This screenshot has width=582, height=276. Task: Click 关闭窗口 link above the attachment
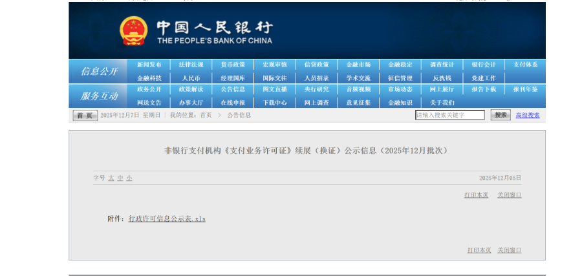[x=509, y=195]
